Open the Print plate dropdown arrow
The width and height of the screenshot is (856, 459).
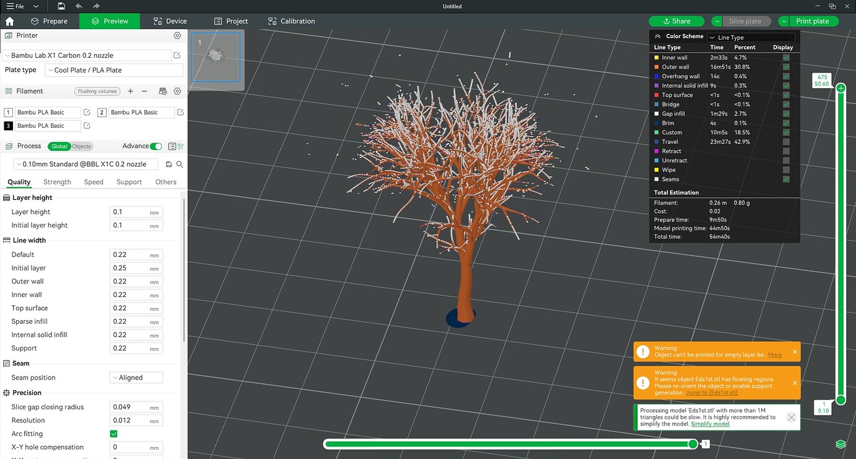click(x=784, y=21)
